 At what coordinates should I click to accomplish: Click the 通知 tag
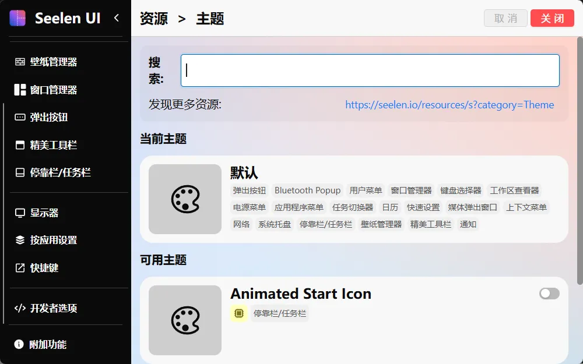click(468, 224)
